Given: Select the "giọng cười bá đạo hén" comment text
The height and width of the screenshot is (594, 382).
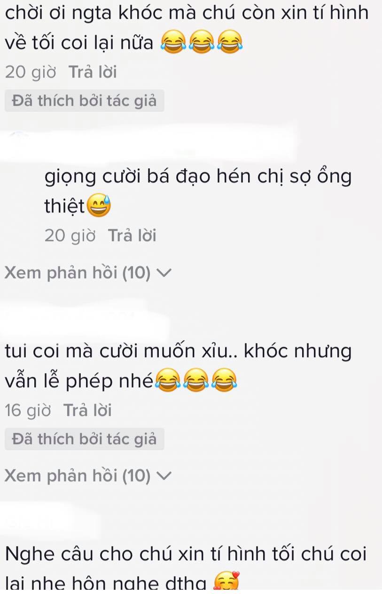Looking at the screenshot, I should point(198,192).
